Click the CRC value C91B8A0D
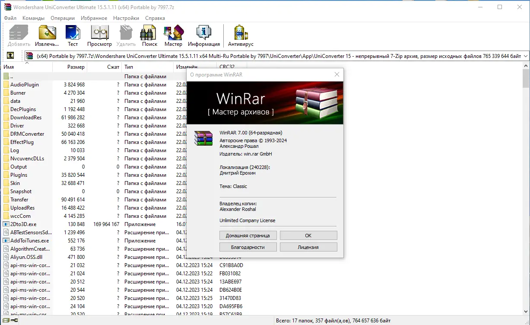 231,265
